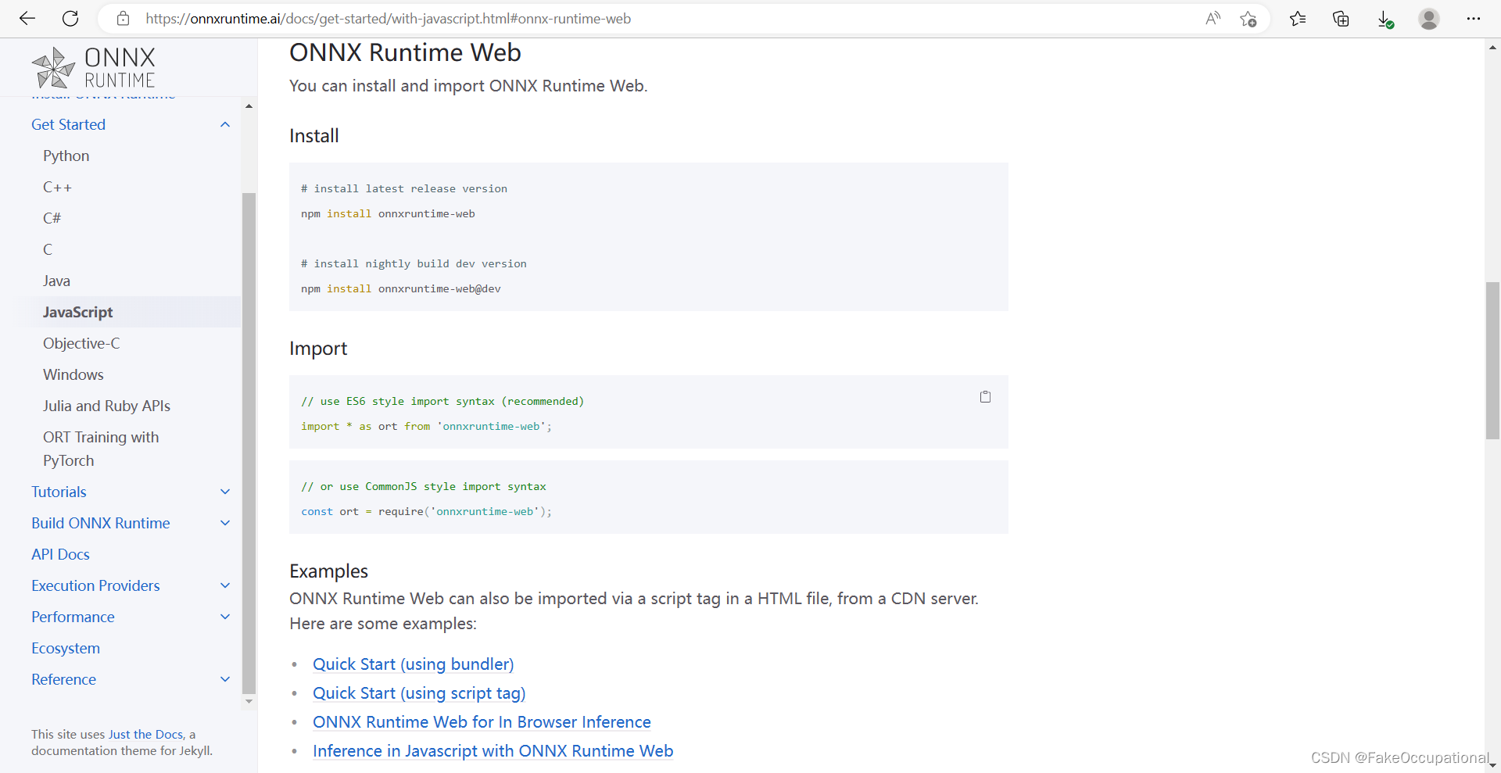Add this page to favorites star icon
This screenshot has width=1501, height=773.
coord(1248,19)
